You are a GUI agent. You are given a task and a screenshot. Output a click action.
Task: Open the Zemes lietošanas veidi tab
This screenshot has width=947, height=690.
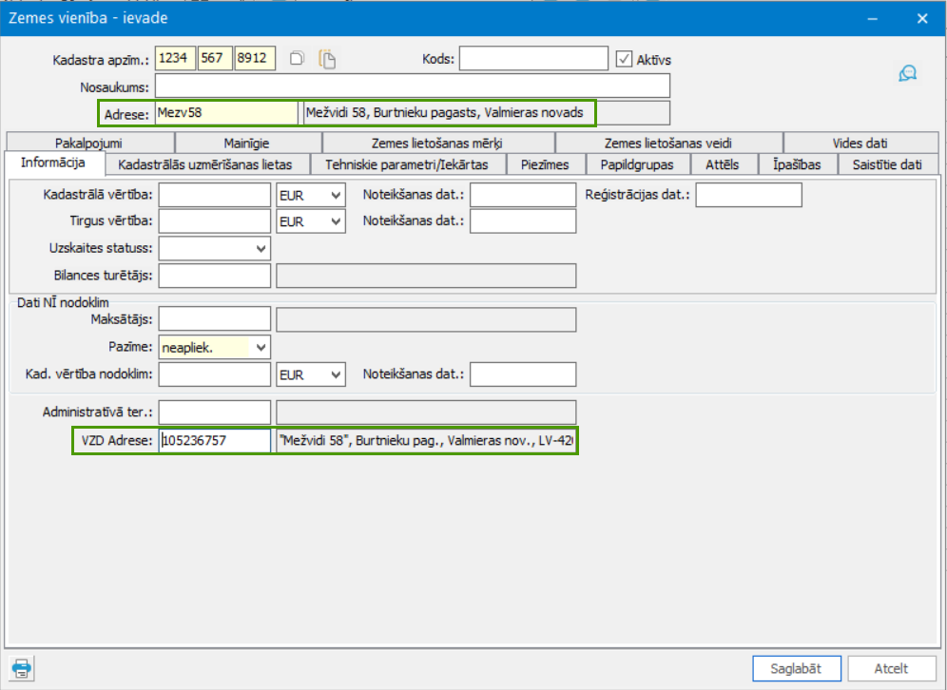668,144
